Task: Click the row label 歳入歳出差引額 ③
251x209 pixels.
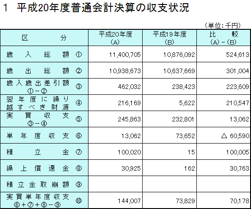Action: click(44, 87)
